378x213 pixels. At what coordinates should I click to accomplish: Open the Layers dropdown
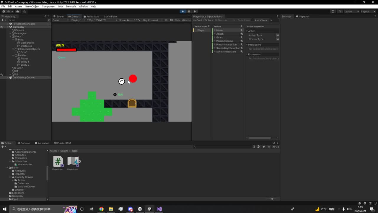351,11
